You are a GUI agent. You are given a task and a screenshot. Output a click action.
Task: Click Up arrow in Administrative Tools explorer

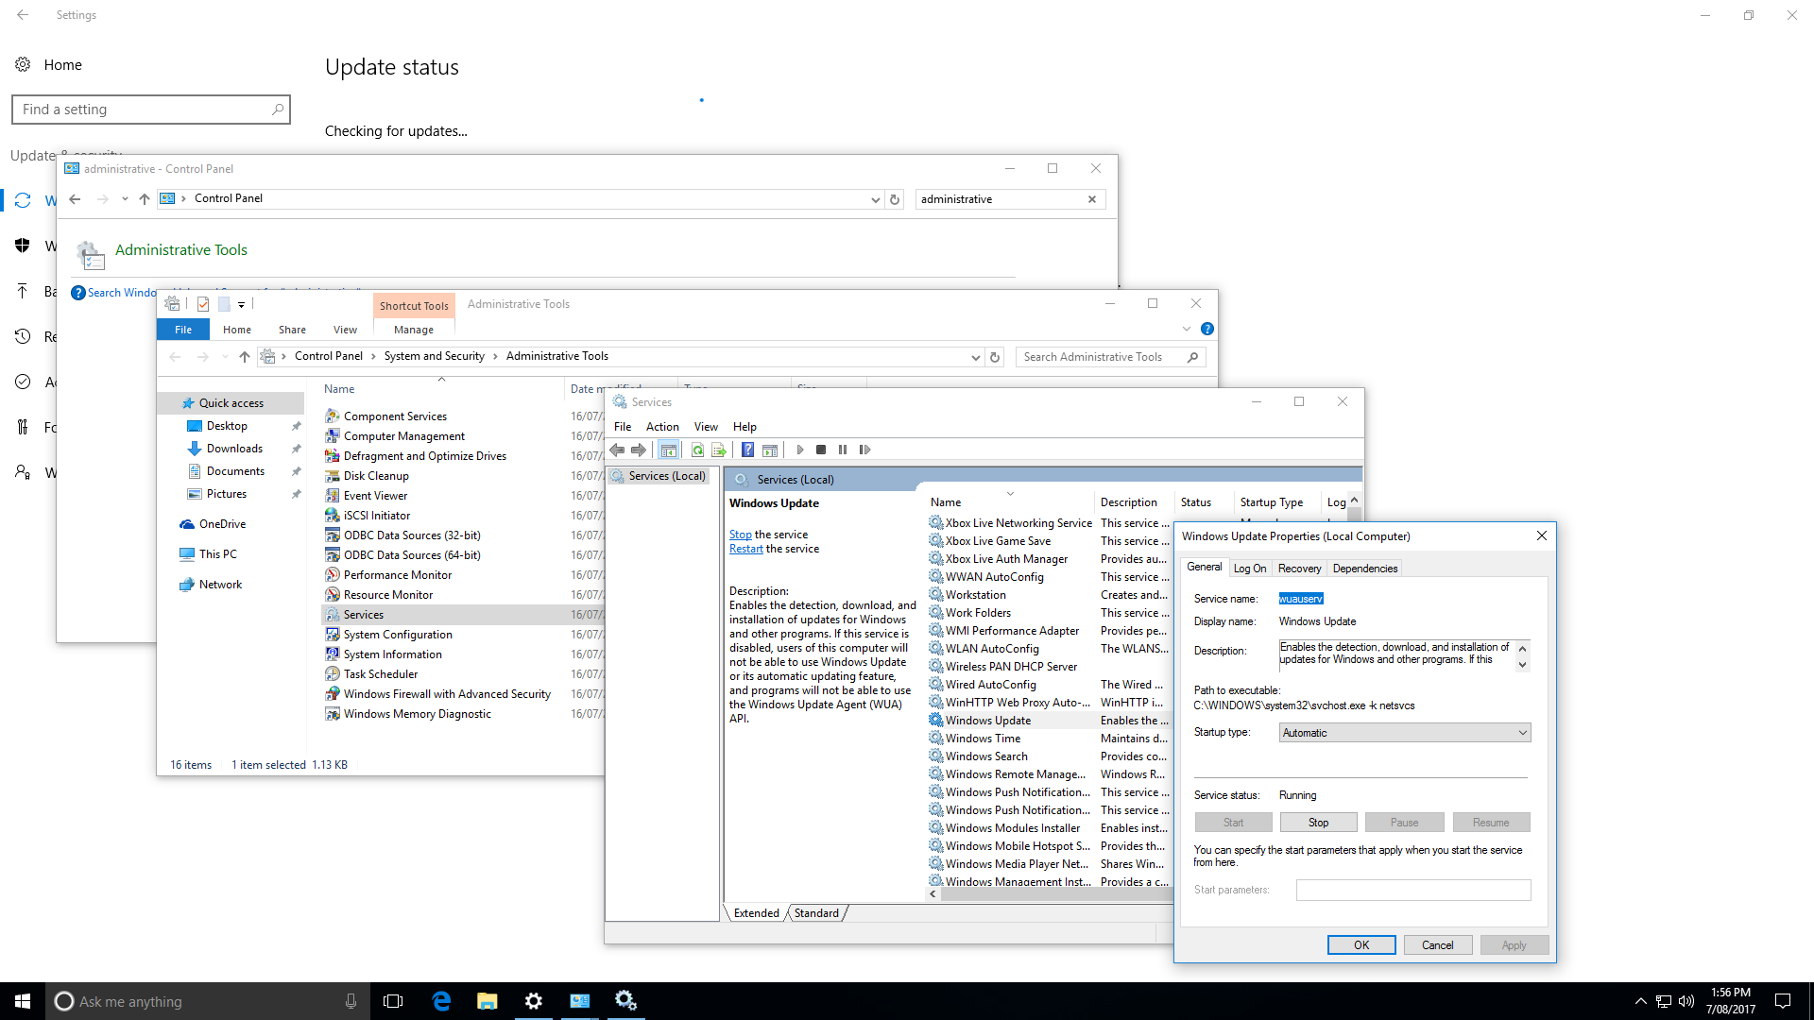point(245,357)
